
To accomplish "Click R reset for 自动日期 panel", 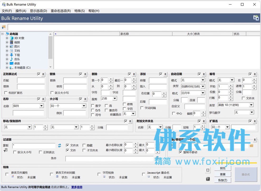I will 204,74.
